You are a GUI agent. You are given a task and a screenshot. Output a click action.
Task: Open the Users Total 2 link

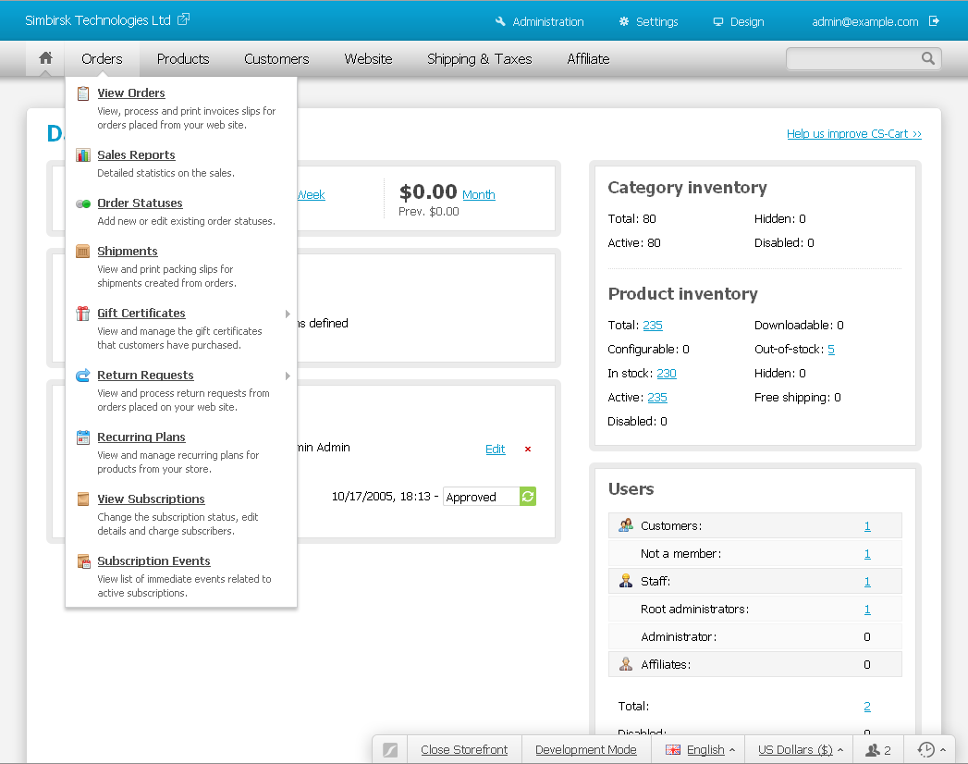point(867,707)
